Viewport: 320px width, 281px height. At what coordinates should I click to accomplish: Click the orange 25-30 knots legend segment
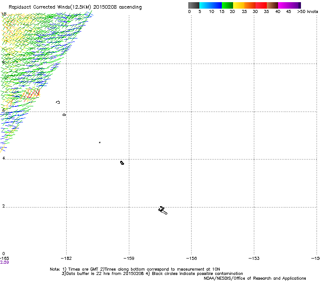pos(250,5)
